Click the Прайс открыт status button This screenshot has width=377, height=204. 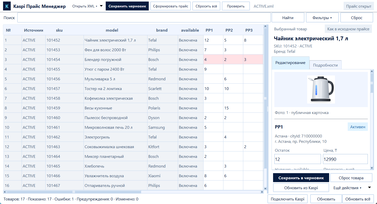359,6
